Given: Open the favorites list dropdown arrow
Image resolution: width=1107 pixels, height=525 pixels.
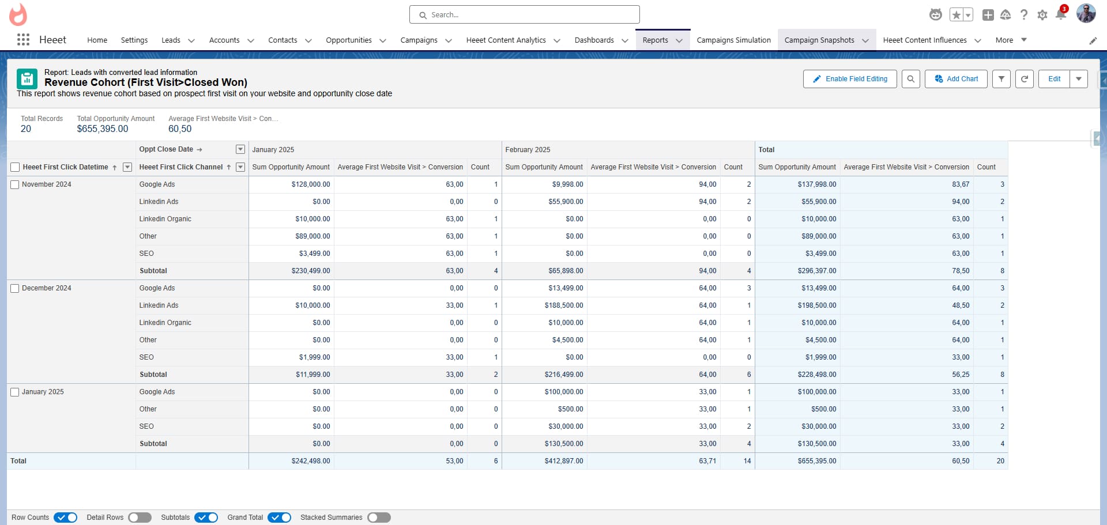Looking at the screenshot, I should 968,15.
